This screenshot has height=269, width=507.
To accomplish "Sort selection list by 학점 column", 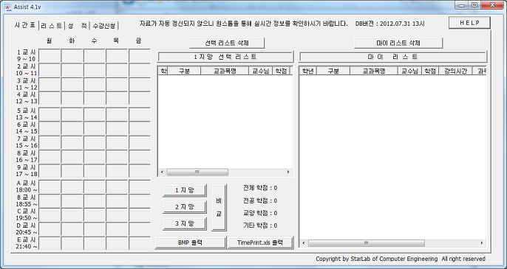I will (x=281, y=71).
